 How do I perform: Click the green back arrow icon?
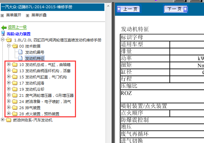(x=4, y=28)
